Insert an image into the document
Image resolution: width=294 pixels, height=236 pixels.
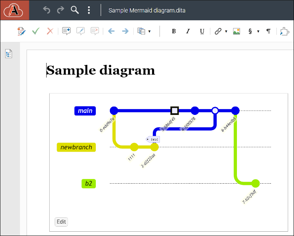pyautogui.click(x=237, y=32)
